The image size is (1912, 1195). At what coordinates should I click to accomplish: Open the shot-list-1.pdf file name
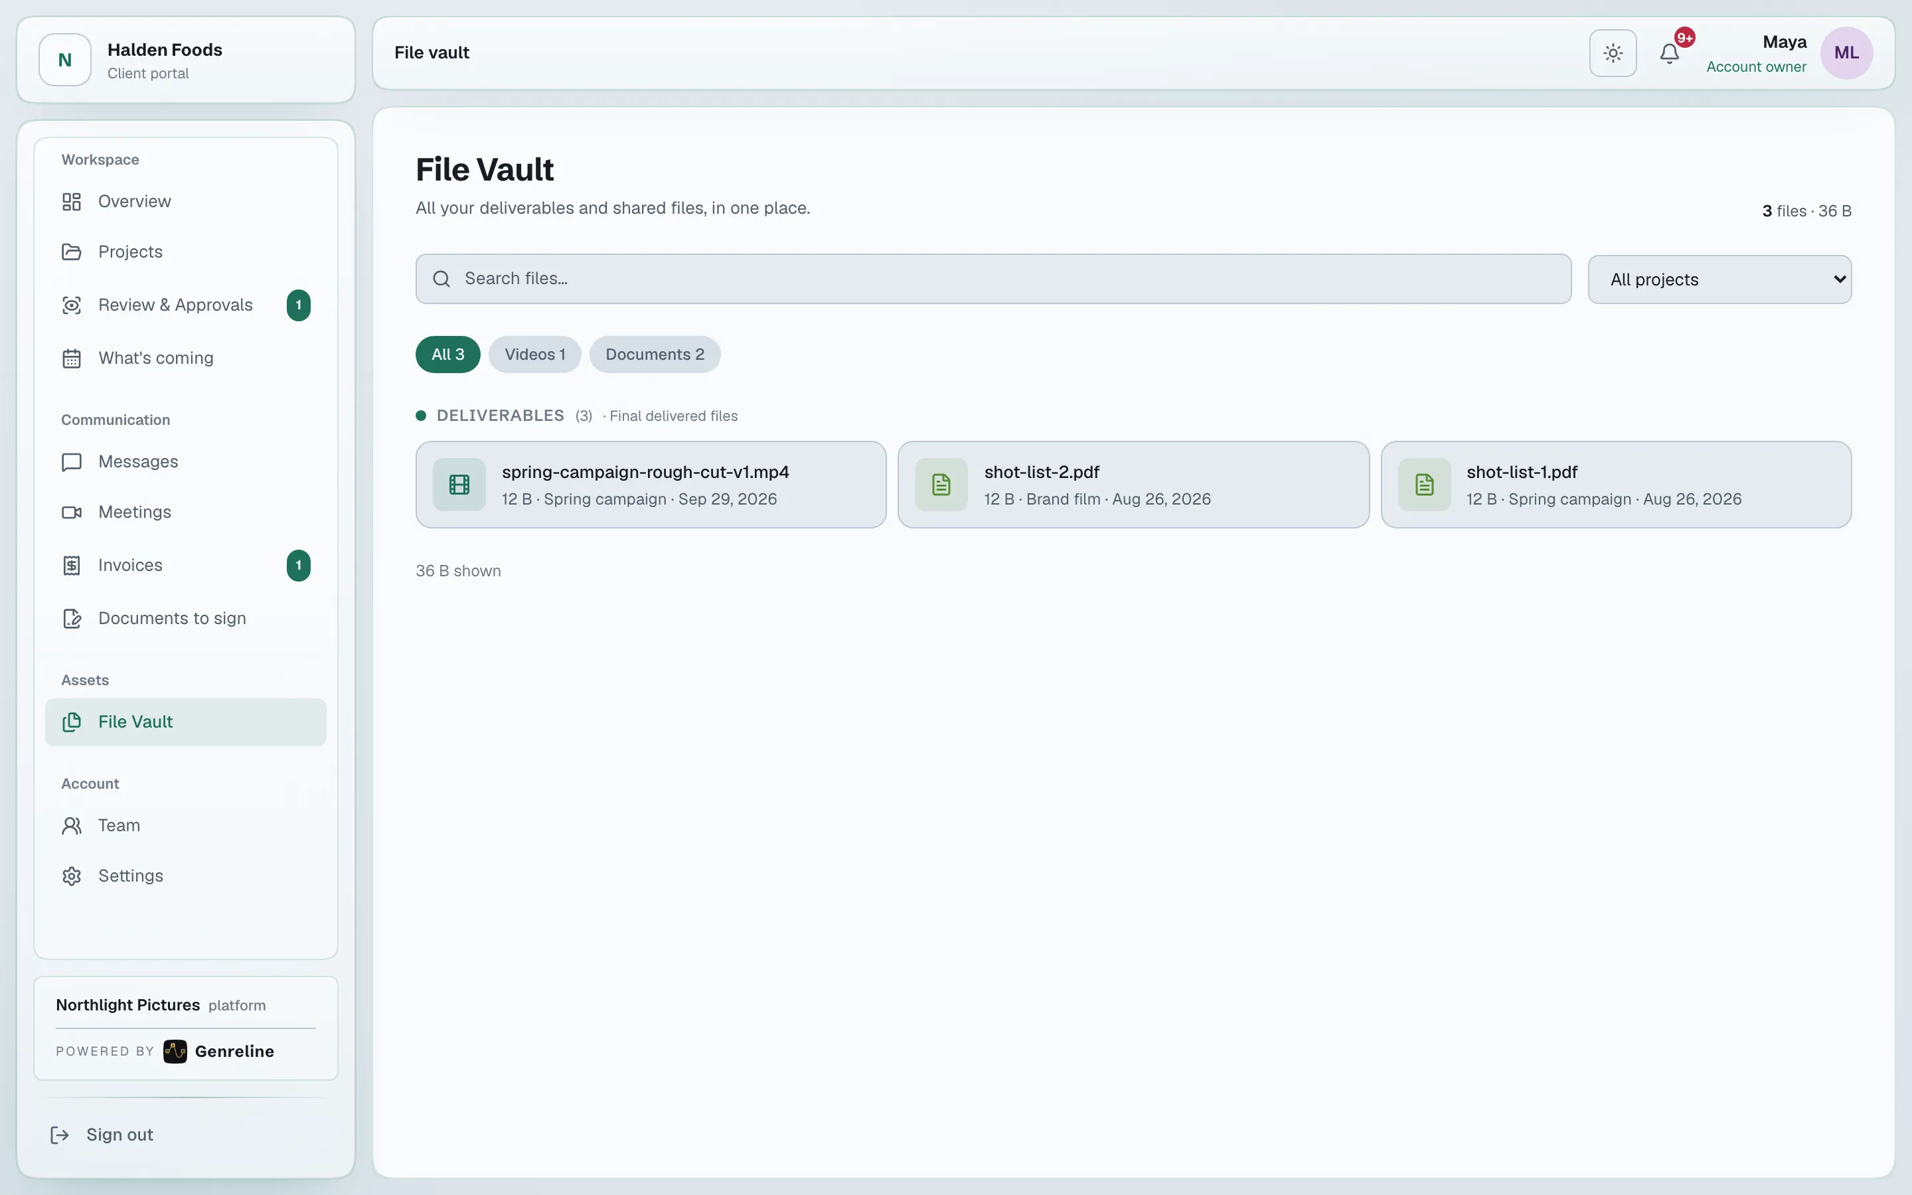pos(1522,472)
